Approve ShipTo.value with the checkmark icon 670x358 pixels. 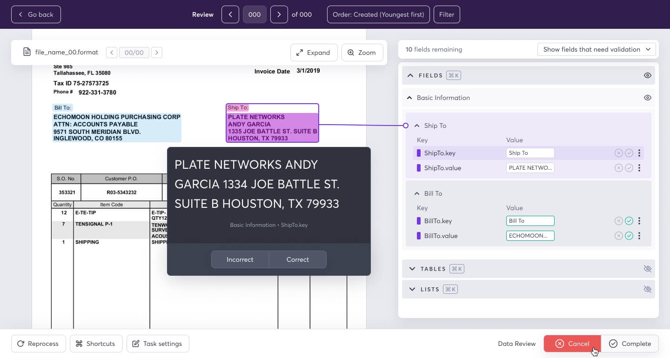pyautogui.click(x=629, y=168)
